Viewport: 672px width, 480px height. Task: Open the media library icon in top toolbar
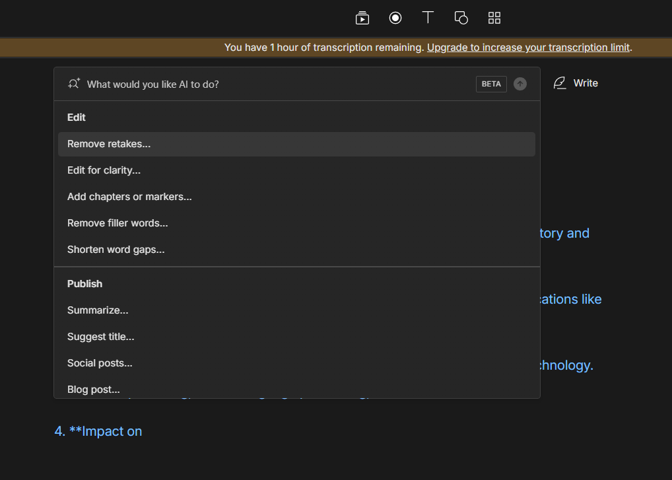[x=362, y=18]
